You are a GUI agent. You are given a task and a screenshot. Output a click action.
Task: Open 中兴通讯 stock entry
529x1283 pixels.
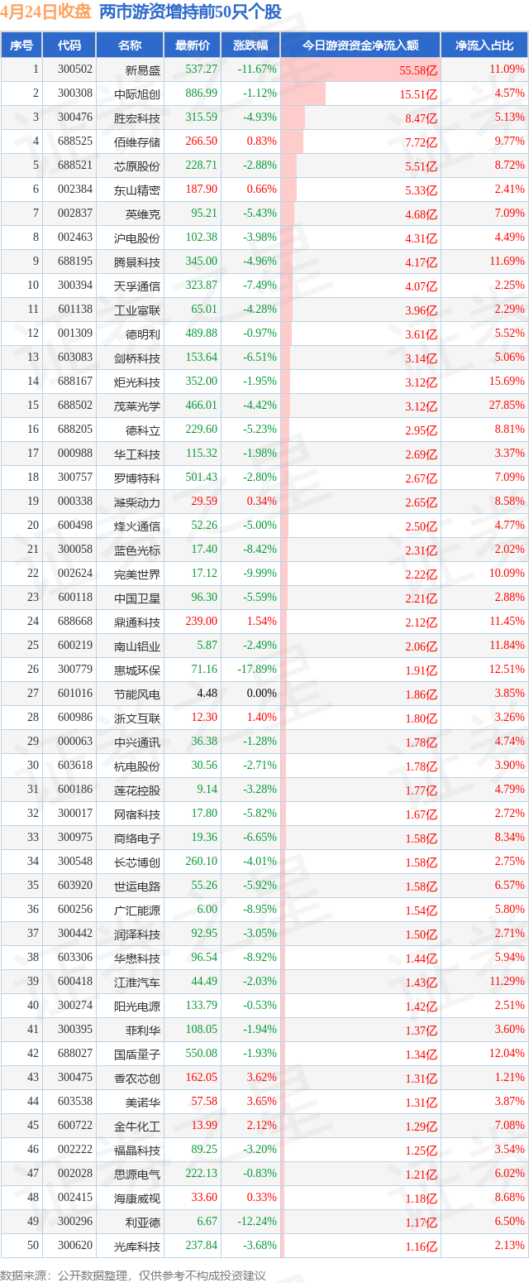[137, 742]
